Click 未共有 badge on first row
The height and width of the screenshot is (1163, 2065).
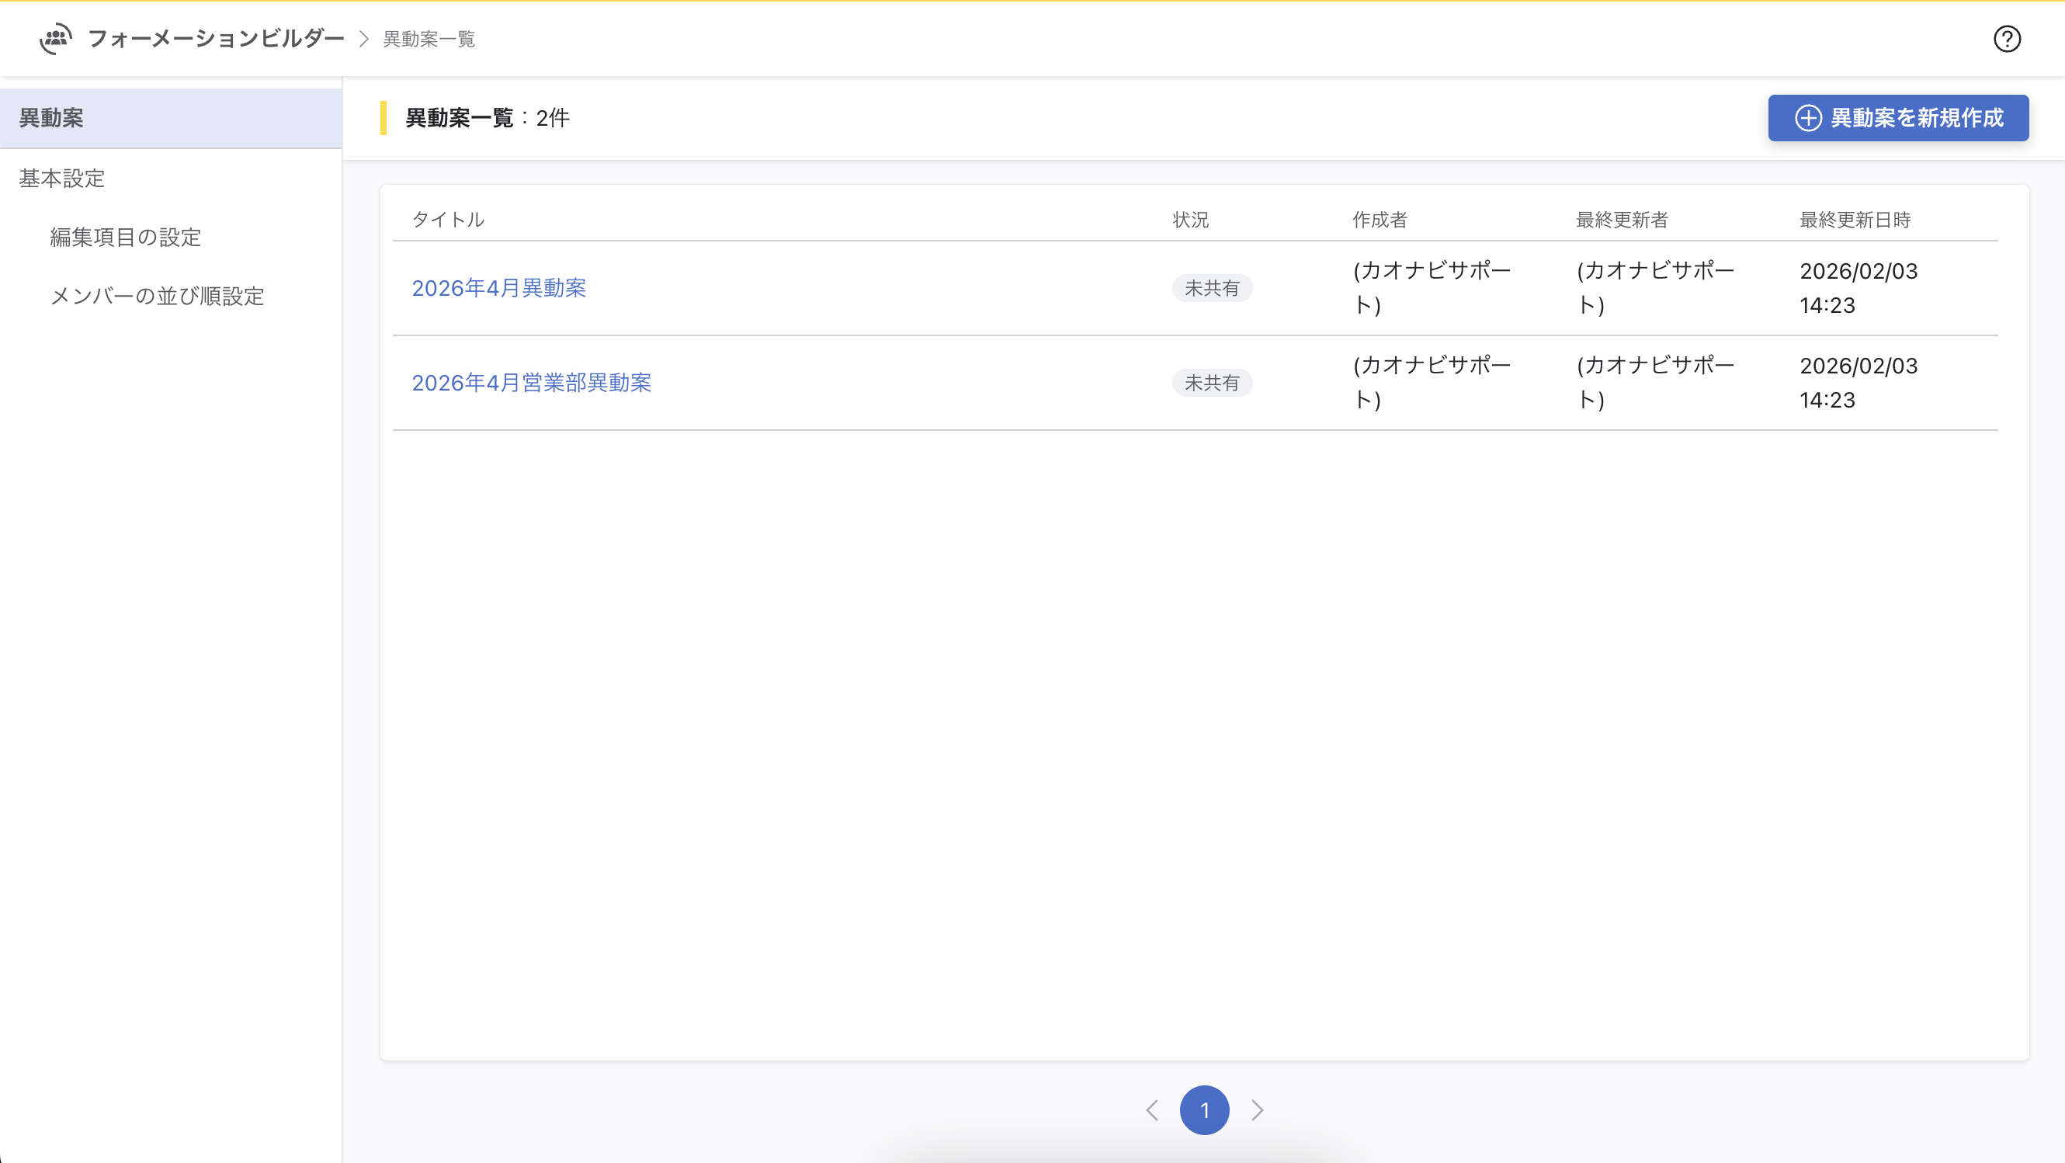click(1211, 289)
